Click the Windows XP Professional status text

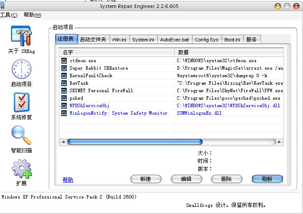[x=69, y=197]
